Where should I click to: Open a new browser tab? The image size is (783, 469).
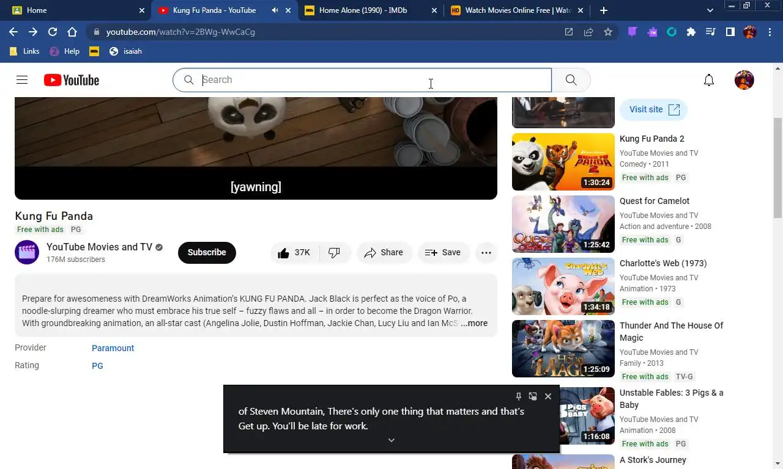(x=604, y=10)
